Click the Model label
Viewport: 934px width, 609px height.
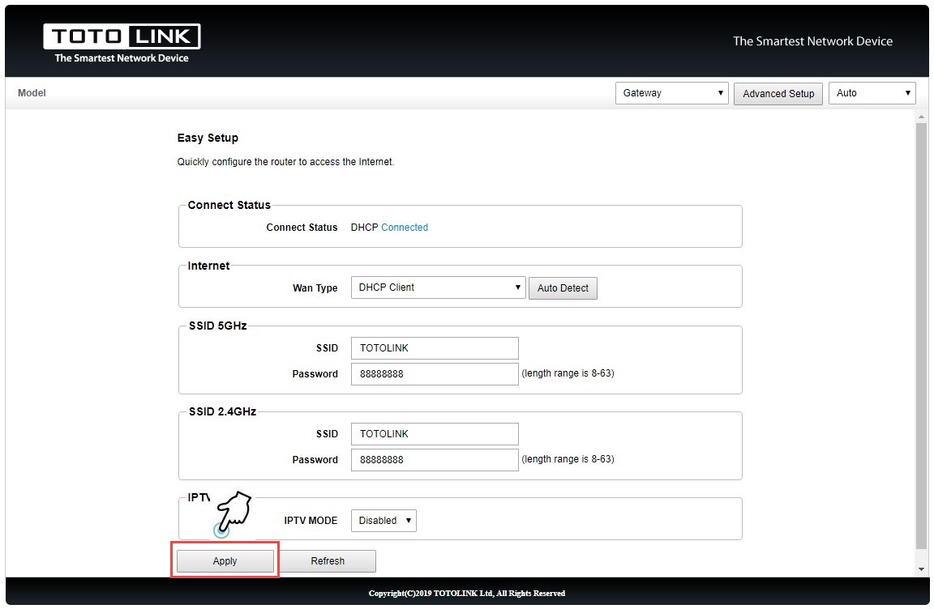coord(32,93)
